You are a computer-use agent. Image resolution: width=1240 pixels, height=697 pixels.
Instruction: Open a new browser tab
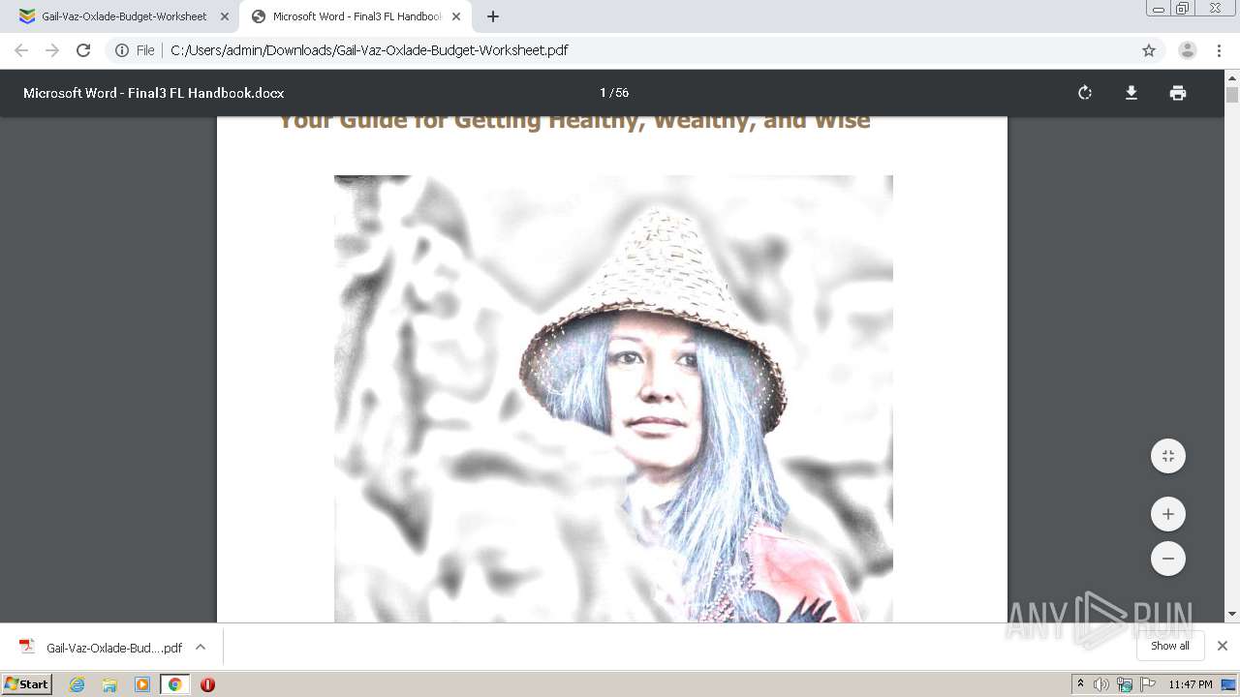pyautogui.click(x=493, y=16)
